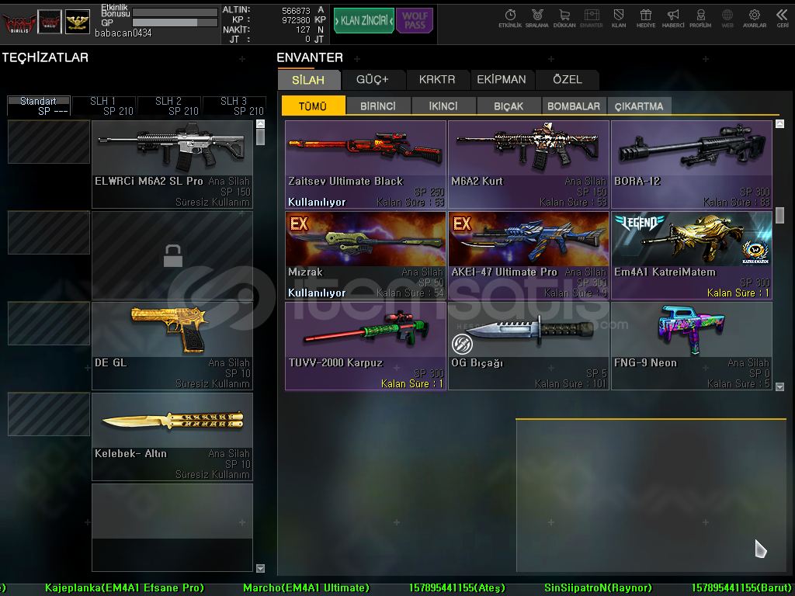Go back with the Geri arrow icon
Image resolution: width=795 pixels, height=596 pixels.
783,19
